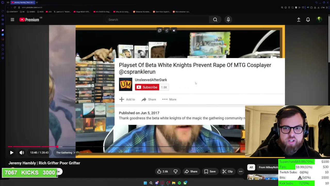Open Xbox app from taskbar
Image resolution: width=330 pixels, height=186 pixels.
[185, 183]
